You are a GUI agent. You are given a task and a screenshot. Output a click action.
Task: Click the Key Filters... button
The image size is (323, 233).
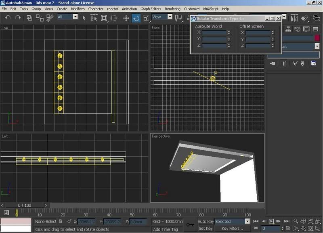233,229
